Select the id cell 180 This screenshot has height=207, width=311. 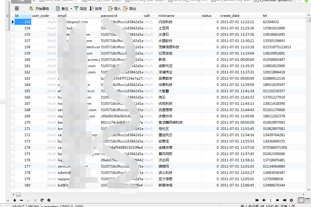[x=23, y=185]
